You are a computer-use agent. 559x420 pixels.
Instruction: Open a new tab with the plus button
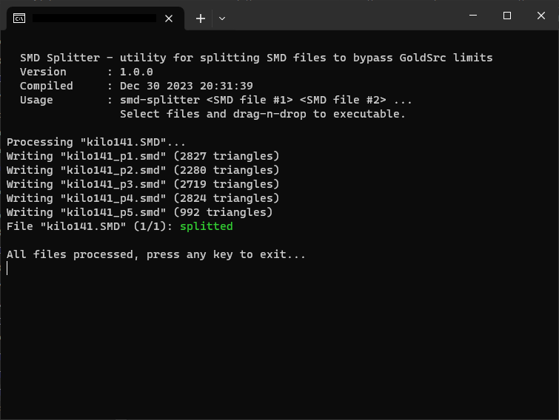(201, 18)
